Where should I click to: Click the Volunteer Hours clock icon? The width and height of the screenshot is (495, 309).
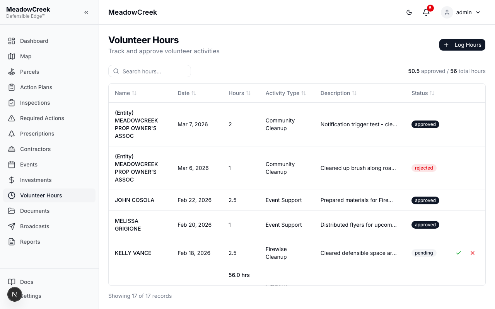click(x=12, y=195)
